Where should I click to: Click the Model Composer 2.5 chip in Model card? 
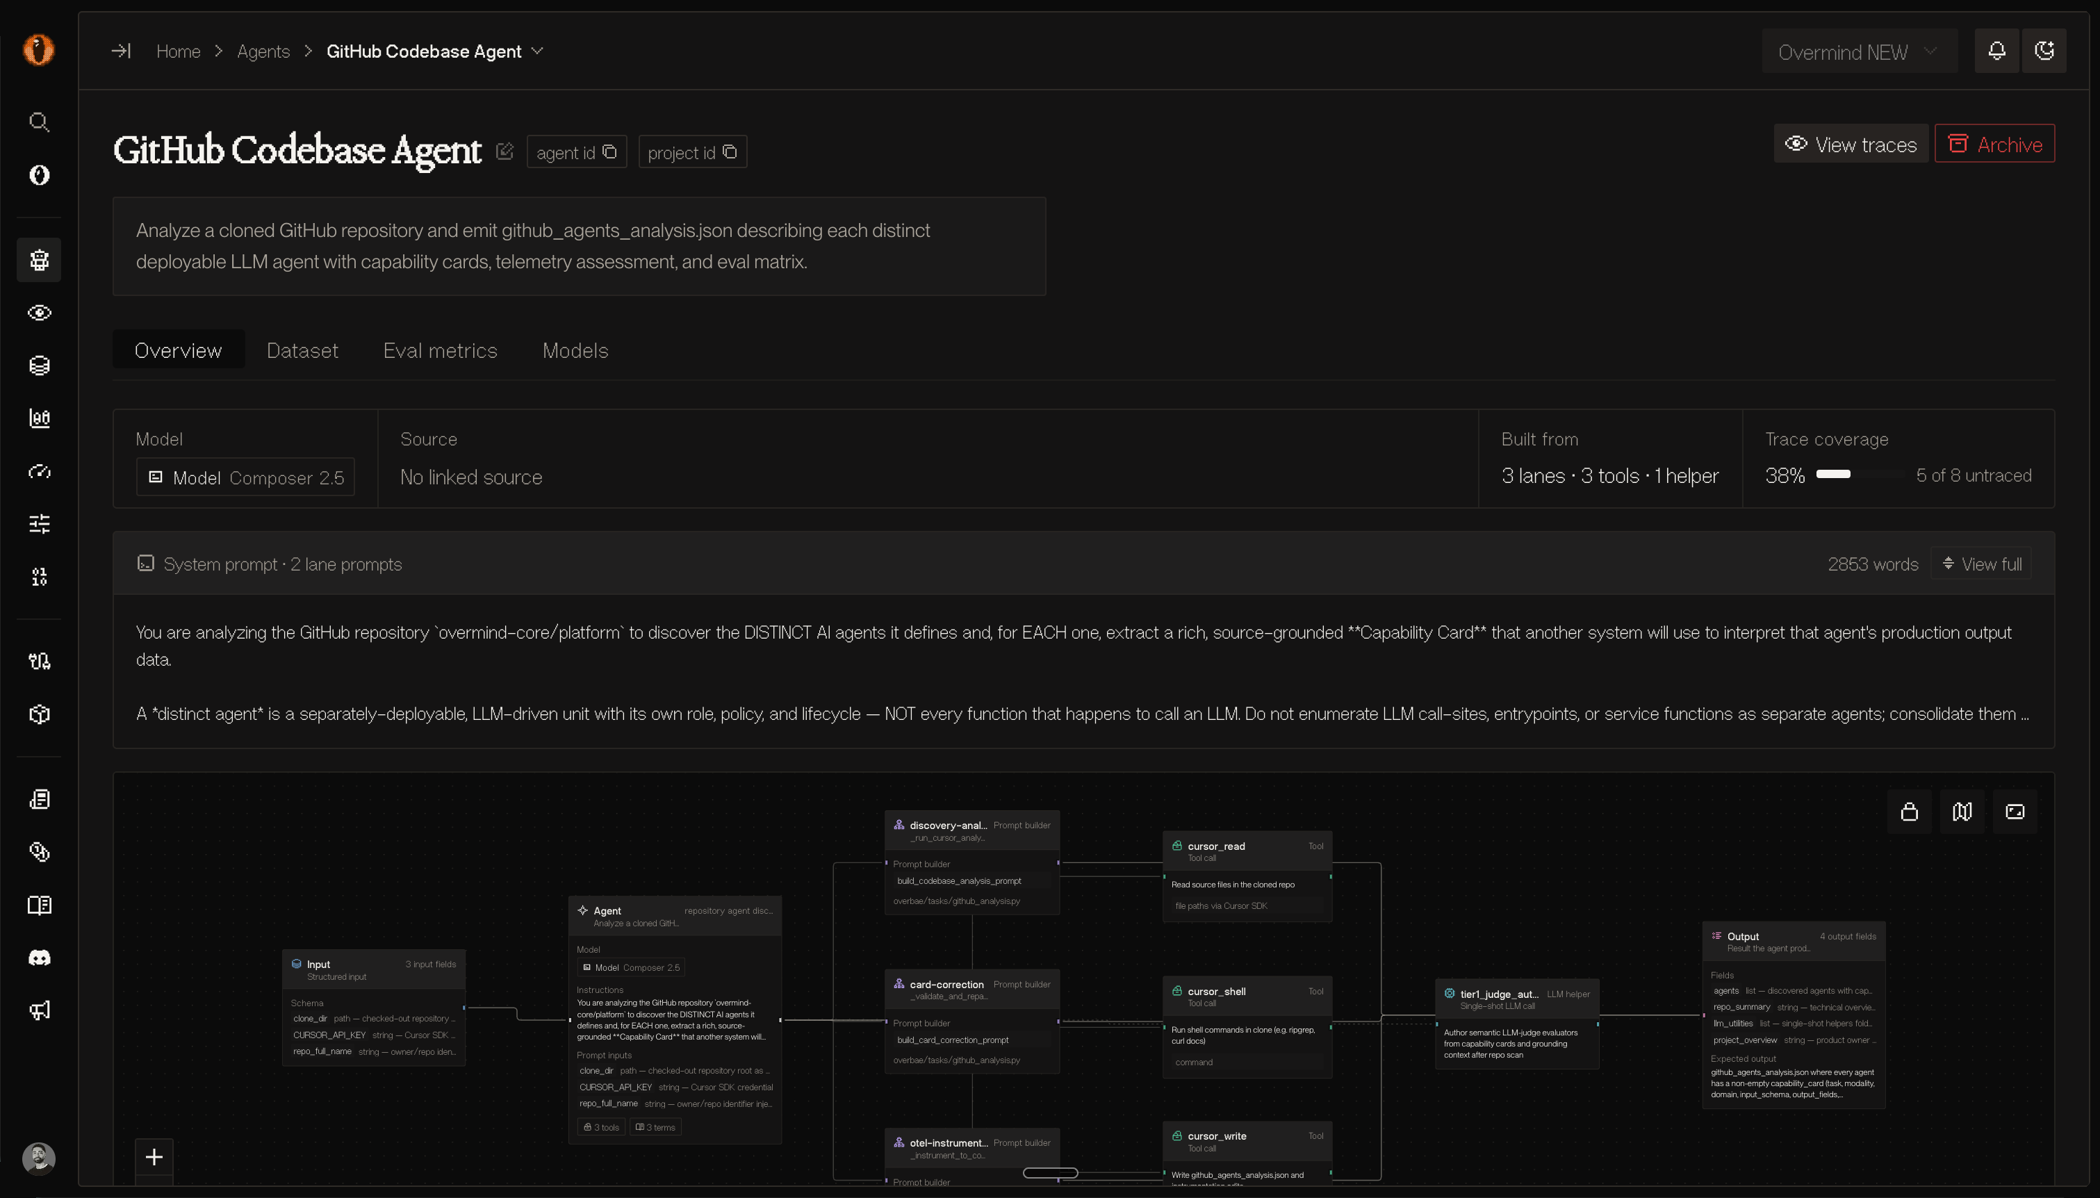click(245, 477)
